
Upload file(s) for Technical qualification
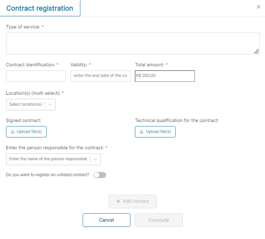click(155, 132)
